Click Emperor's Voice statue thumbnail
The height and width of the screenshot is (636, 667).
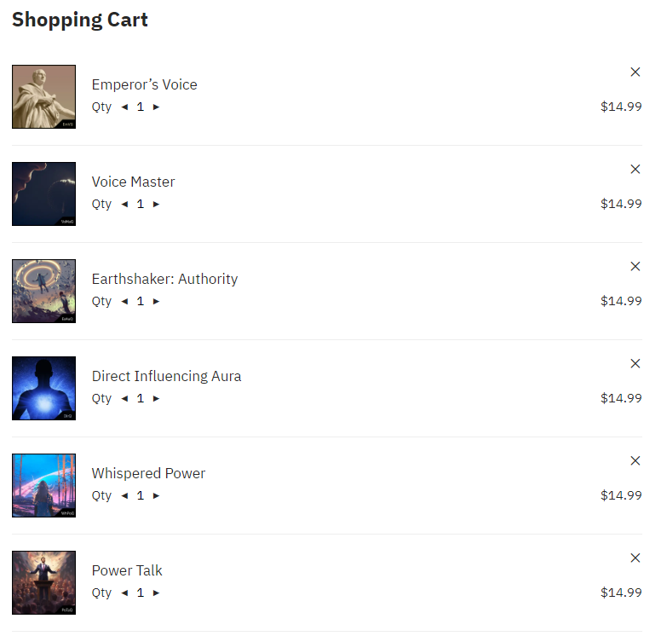[43, 96]
